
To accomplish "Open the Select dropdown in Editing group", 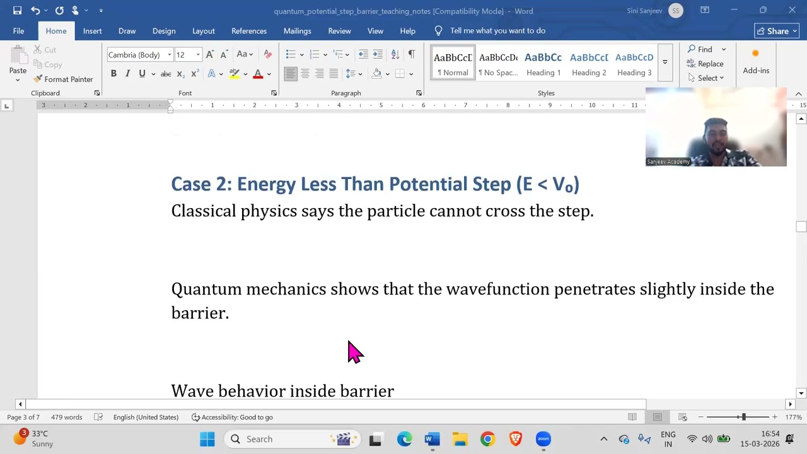I will (707, 78).
